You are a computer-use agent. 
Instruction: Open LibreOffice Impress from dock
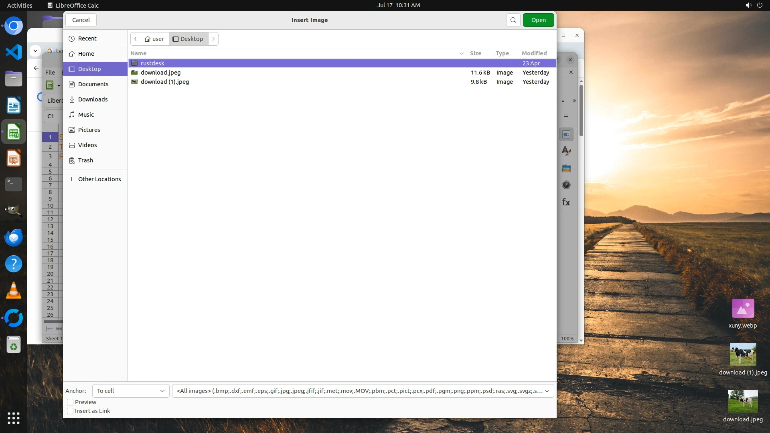pos(14,158)
